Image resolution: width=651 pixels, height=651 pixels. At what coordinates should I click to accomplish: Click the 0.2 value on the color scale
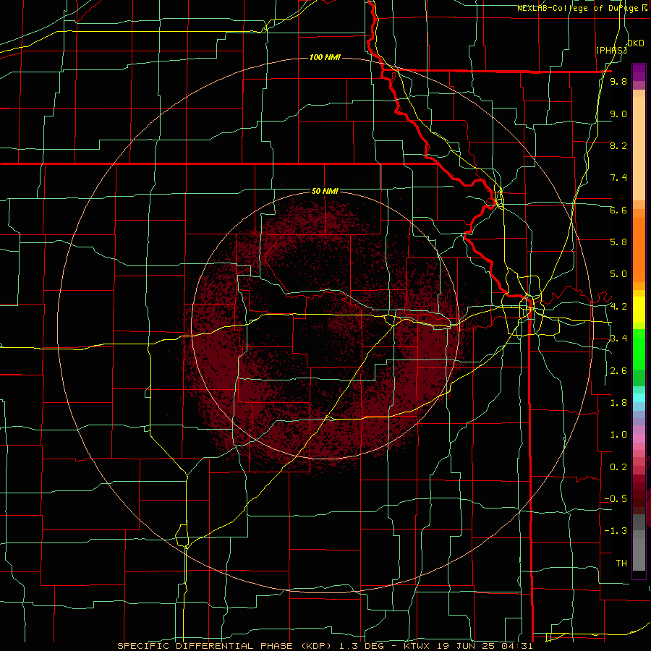click(x=618, y=467)
